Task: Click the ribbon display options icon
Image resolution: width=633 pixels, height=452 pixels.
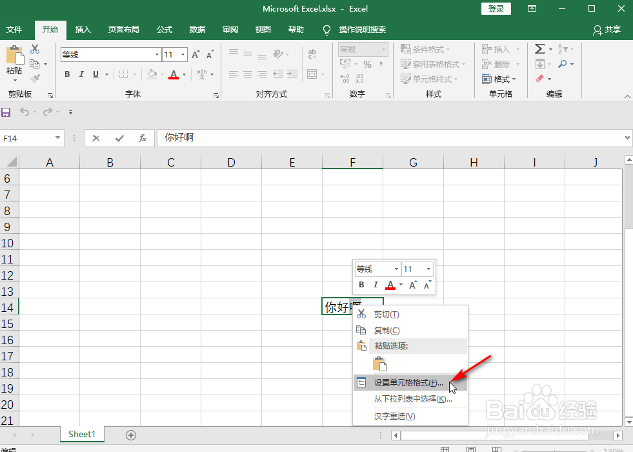Action: click(x=532, y=8)
